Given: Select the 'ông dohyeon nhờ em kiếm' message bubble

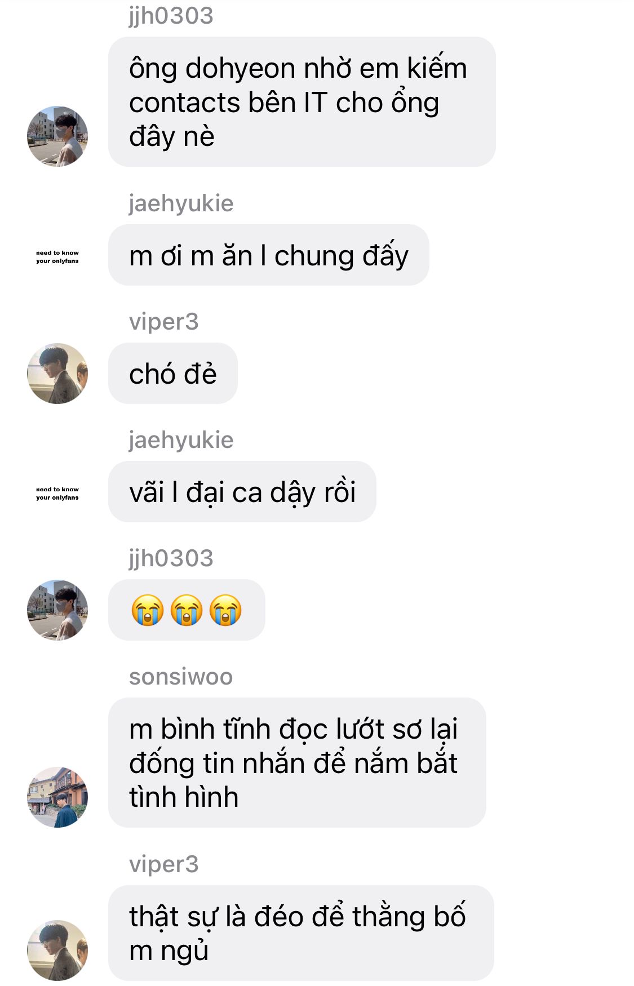Looking at the screenshot, I should tap(302, 102).
